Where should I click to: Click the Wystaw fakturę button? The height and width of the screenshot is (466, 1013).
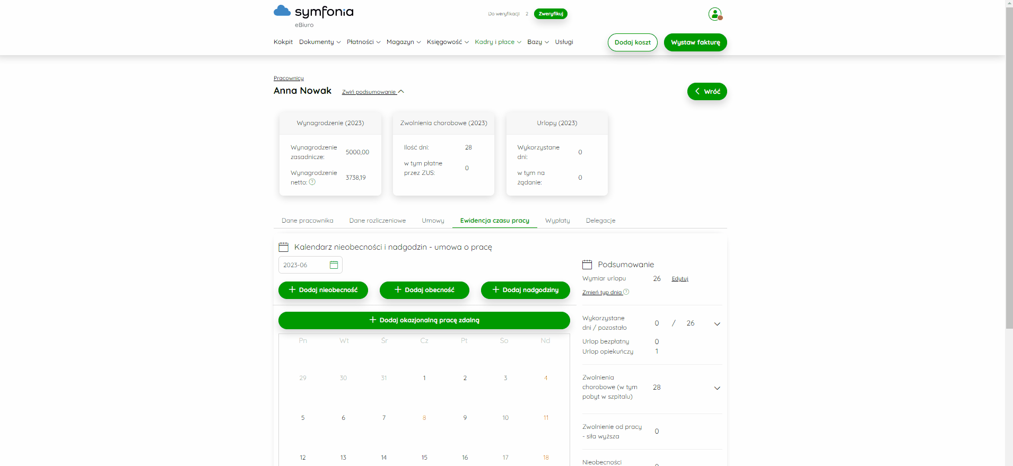coord(695,42)
